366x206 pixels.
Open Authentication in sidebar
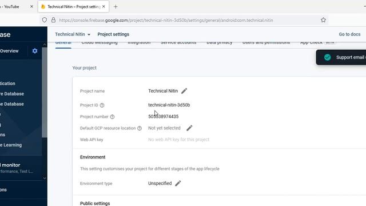point(7,84)
